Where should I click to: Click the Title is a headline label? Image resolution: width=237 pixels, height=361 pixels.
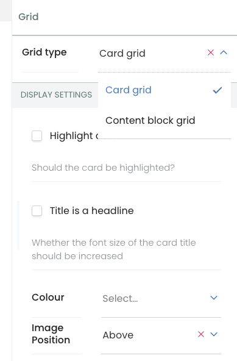92,210
